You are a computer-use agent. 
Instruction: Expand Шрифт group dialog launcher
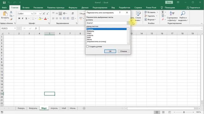pyautogui.click(x=49, y=23)
